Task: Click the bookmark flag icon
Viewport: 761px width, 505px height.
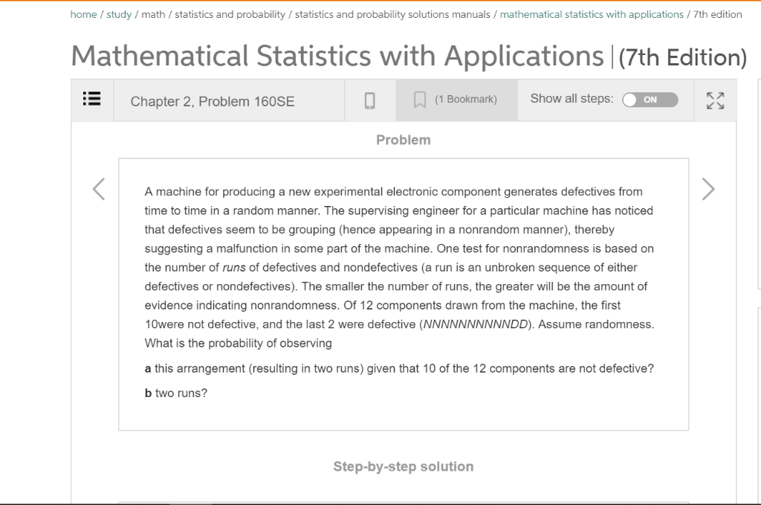Action: (418, 100)
